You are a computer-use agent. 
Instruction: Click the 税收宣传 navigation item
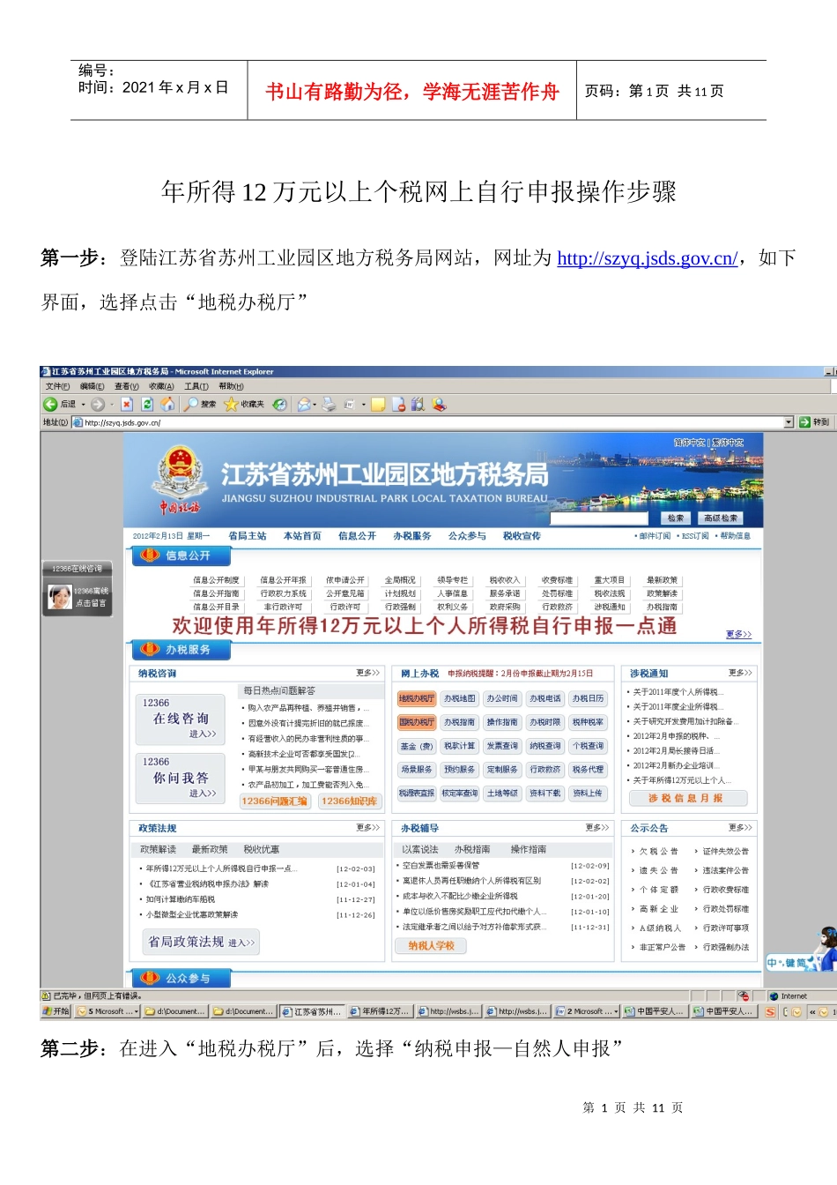pyautogui.click(x=522, y=536)
